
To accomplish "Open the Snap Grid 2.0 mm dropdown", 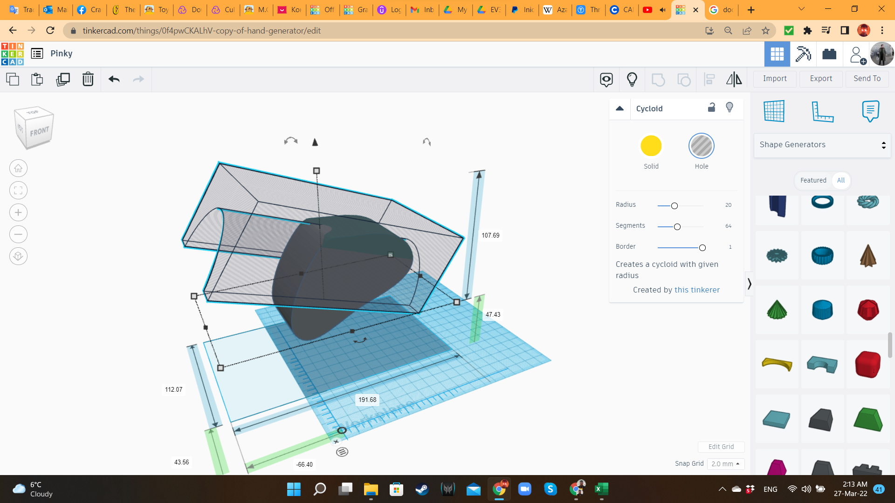I will click(x=725, y=464).
